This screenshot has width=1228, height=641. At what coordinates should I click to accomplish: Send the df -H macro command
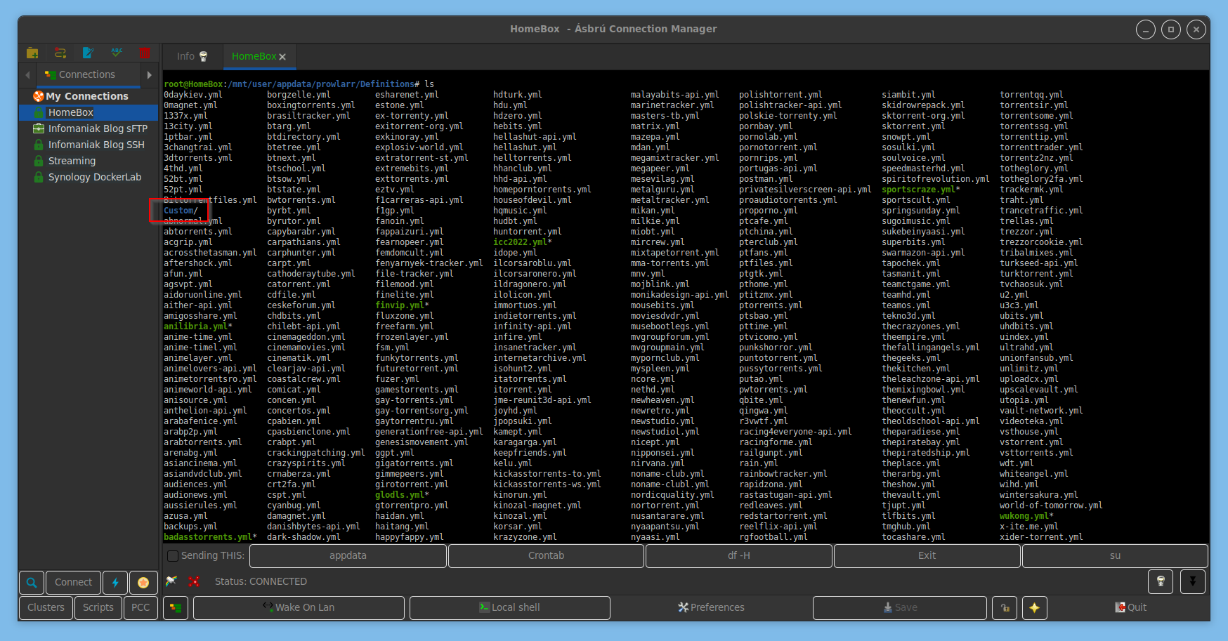tap(739, 556)
